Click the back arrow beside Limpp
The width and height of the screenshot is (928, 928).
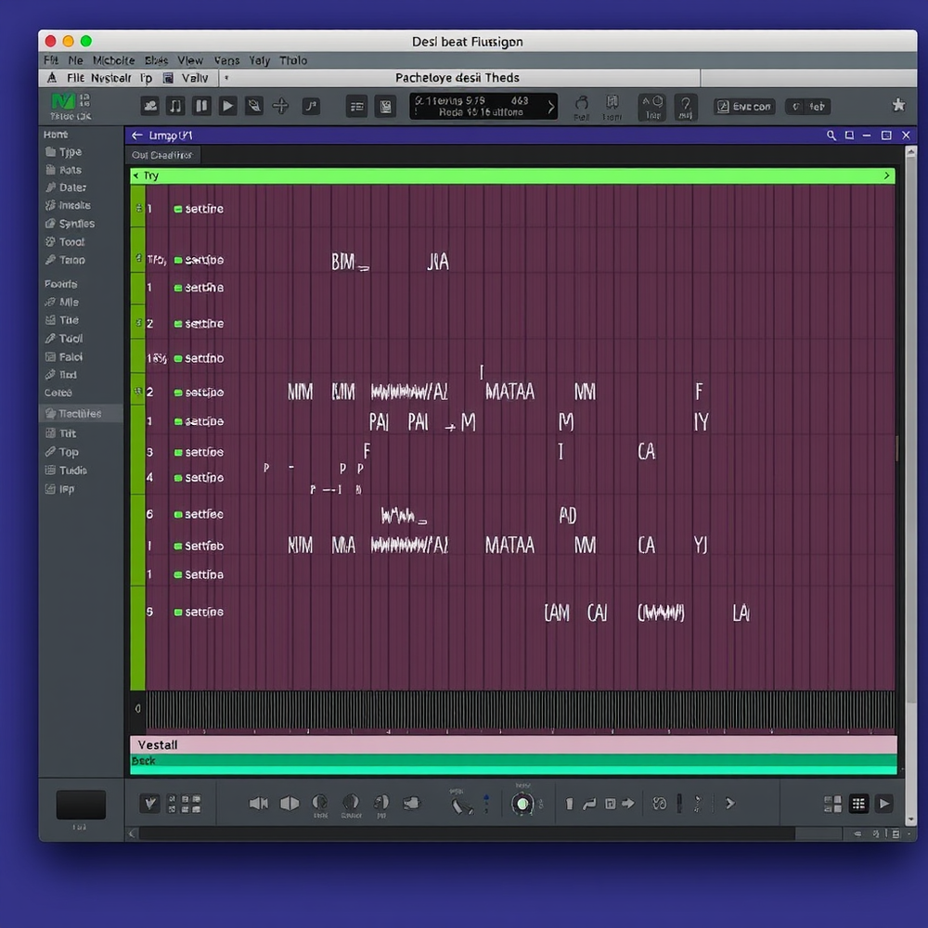pos(137,135)
